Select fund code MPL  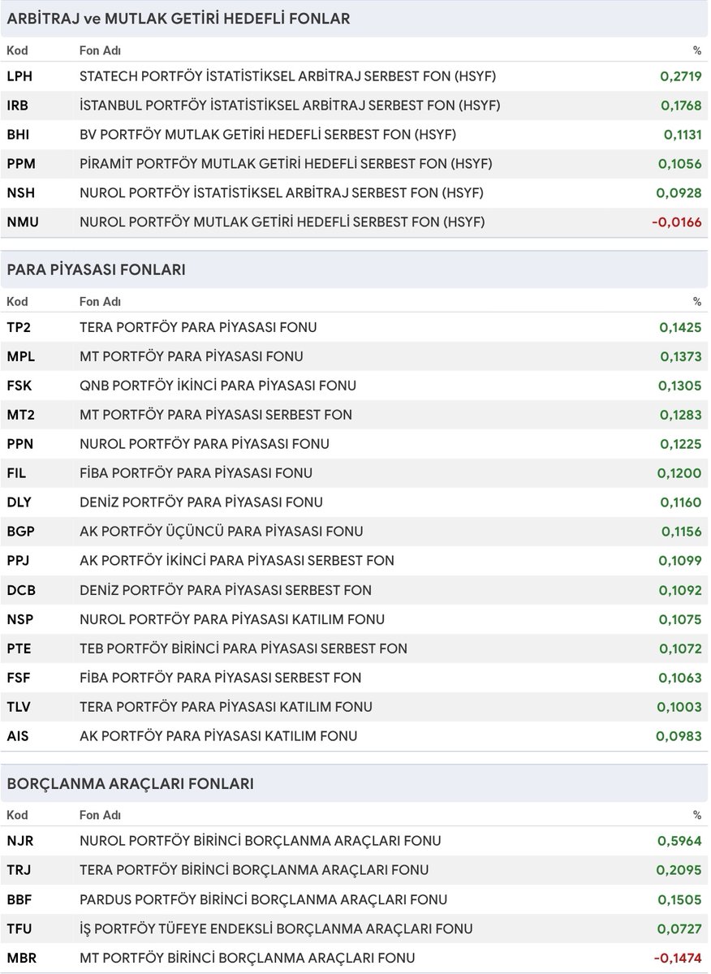tap(20, 356)
